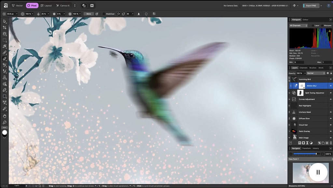This screenshot has height=188, width=333.
Task: Open the Normal blend mode dropdown
Action: [315, 73]
